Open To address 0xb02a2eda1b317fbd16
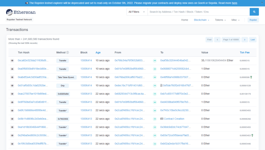 point(175,144)
